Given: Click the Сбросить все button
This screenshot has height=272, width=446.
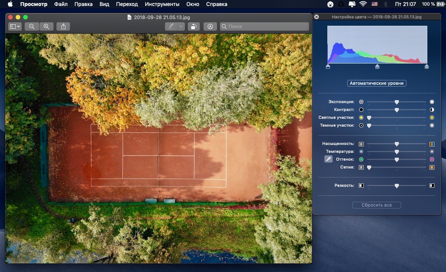Looking at the screenshot, I should coord(376,205).
